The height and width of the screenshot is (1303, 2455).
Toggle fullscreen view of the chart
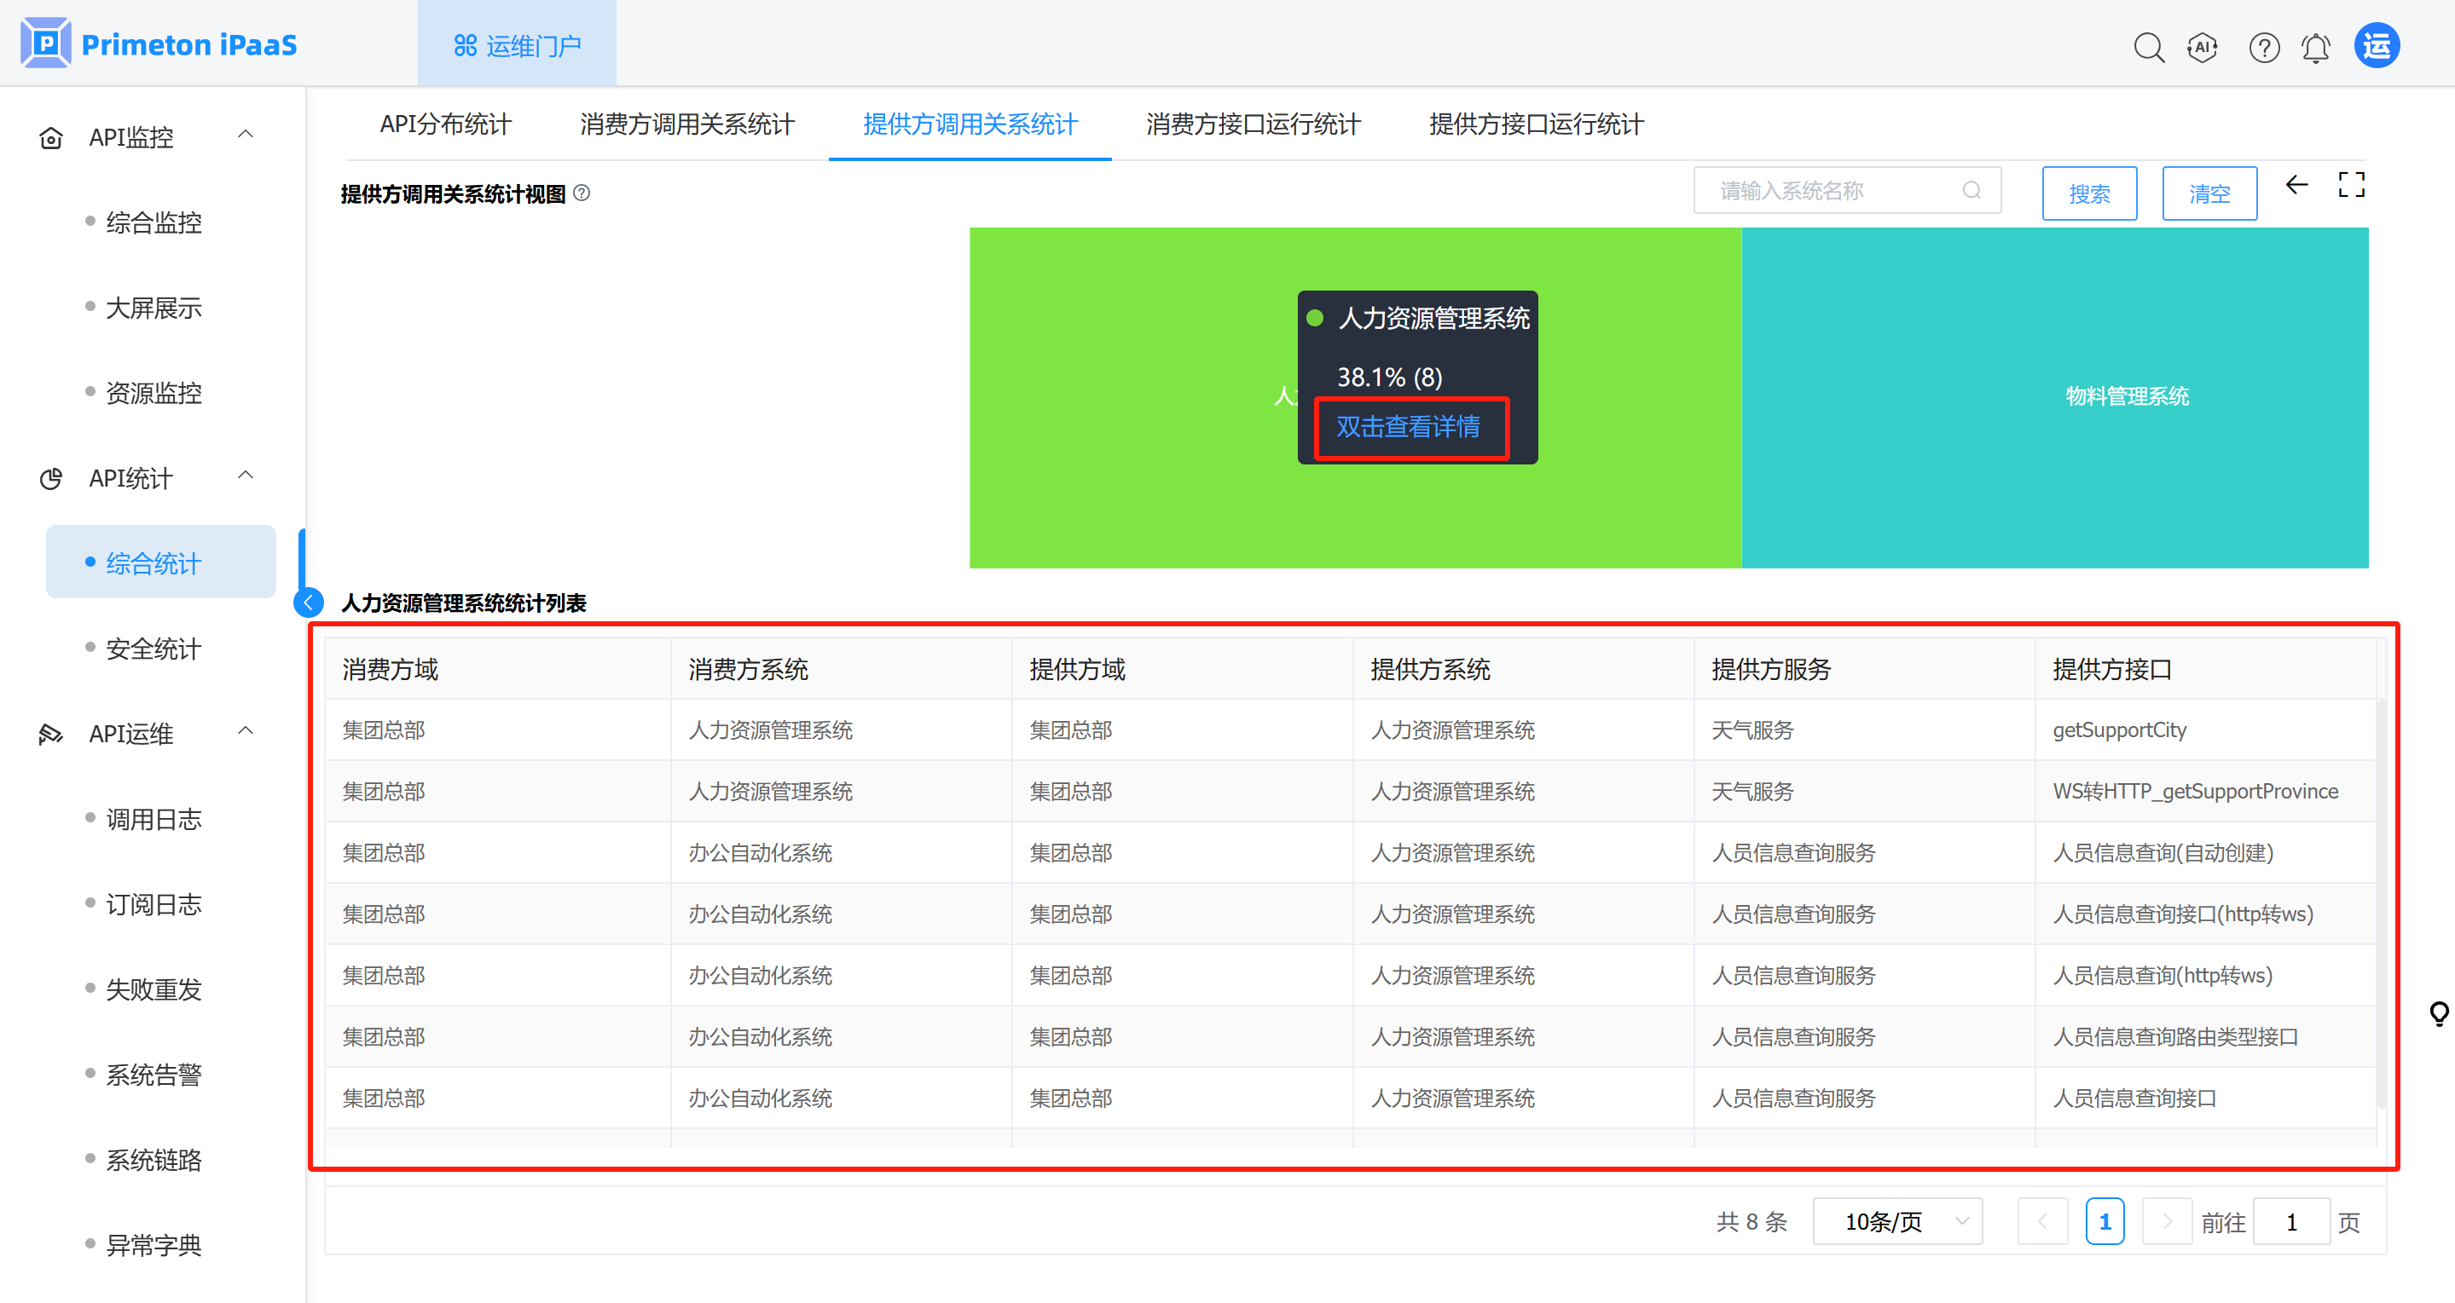pyautogui.click(x=2351, y=185)
